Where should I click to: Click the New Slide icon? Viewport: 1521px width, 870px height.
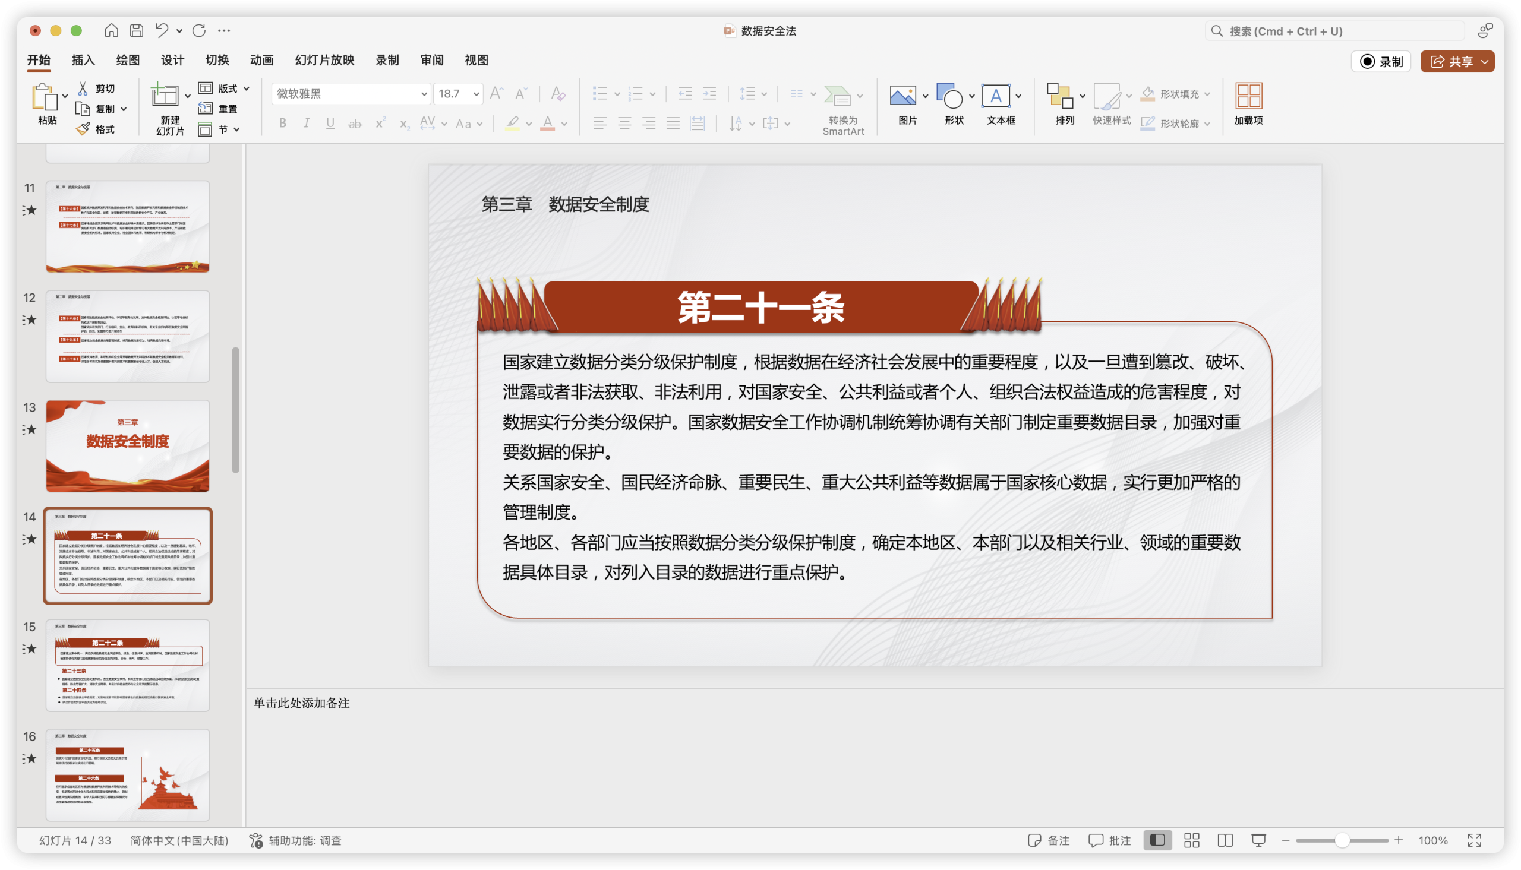165,96
